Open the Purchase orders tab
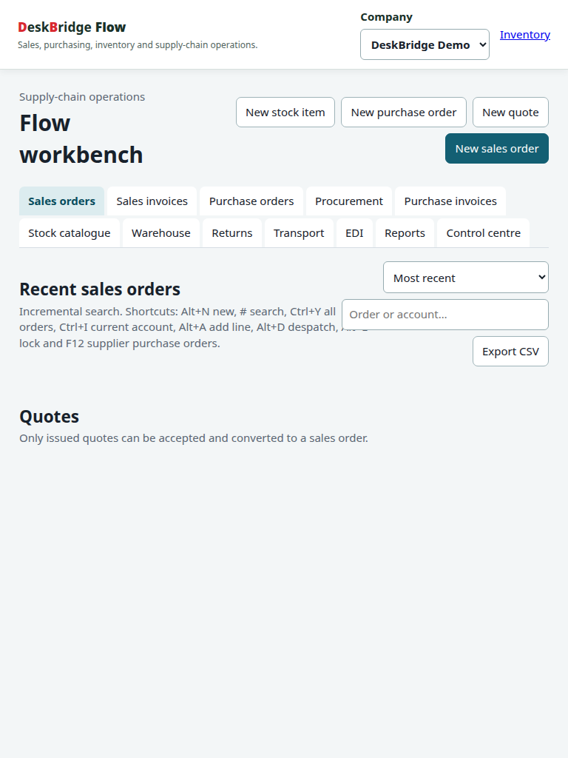Image resolution: width=568 pixels, height=758 pixels. [251, 201]
